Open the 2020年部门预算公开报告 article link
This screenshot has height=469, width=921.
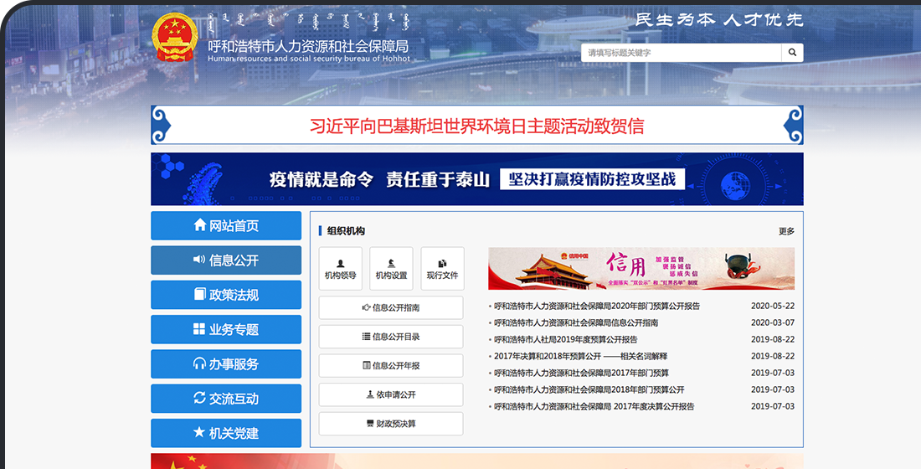596,307
